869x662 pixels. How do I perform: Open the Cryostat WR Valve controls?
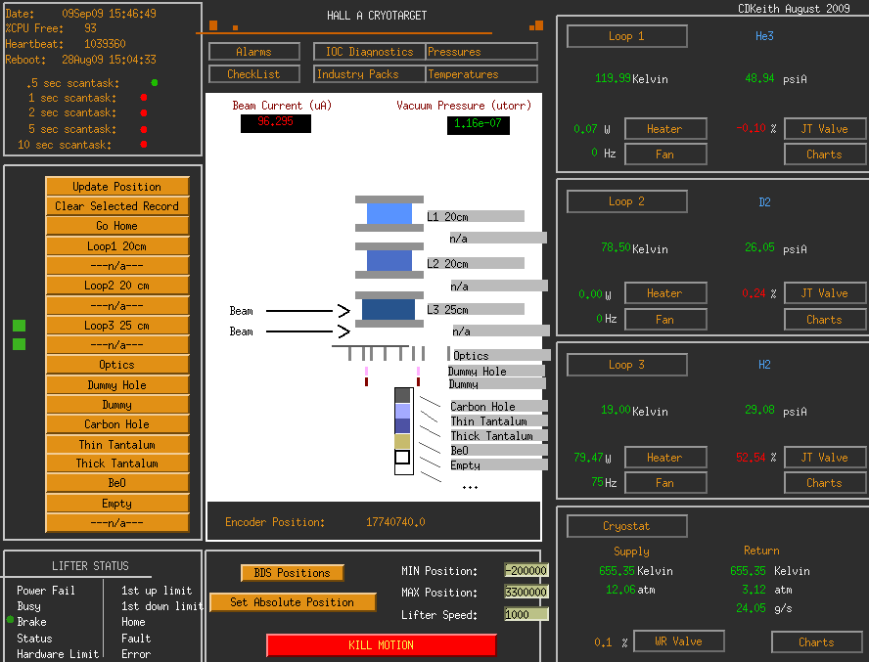(x=679, y=640)
